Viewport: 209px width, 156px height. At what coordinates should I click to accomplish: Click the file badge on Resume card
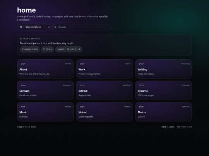coord(141,85)
